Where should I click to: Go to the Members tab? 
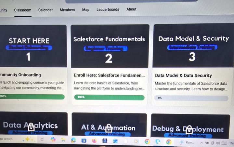point(67,10)
